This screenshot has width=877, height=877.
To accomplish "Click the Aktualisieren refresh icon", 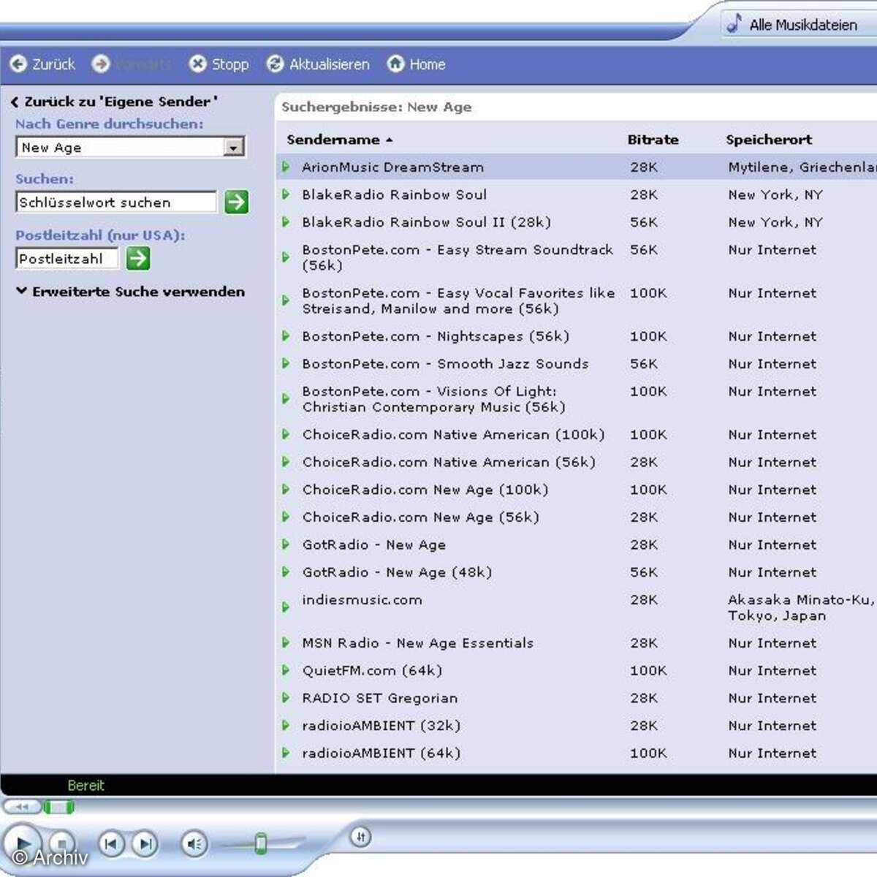I will point(275,64).
